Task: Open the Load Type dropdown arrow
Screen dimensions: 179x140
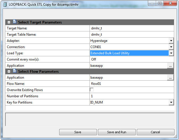Action: click(171, 53)
